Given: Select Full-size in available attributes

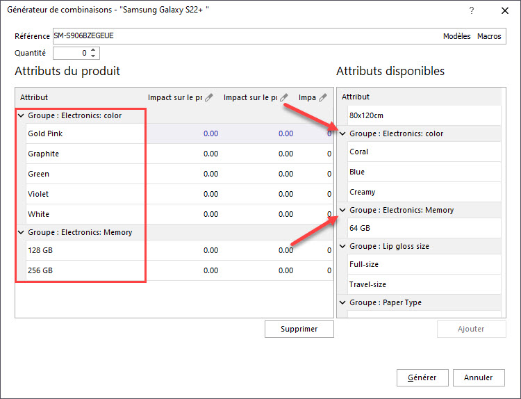Looking at the screenshot, I should point(424,264).
